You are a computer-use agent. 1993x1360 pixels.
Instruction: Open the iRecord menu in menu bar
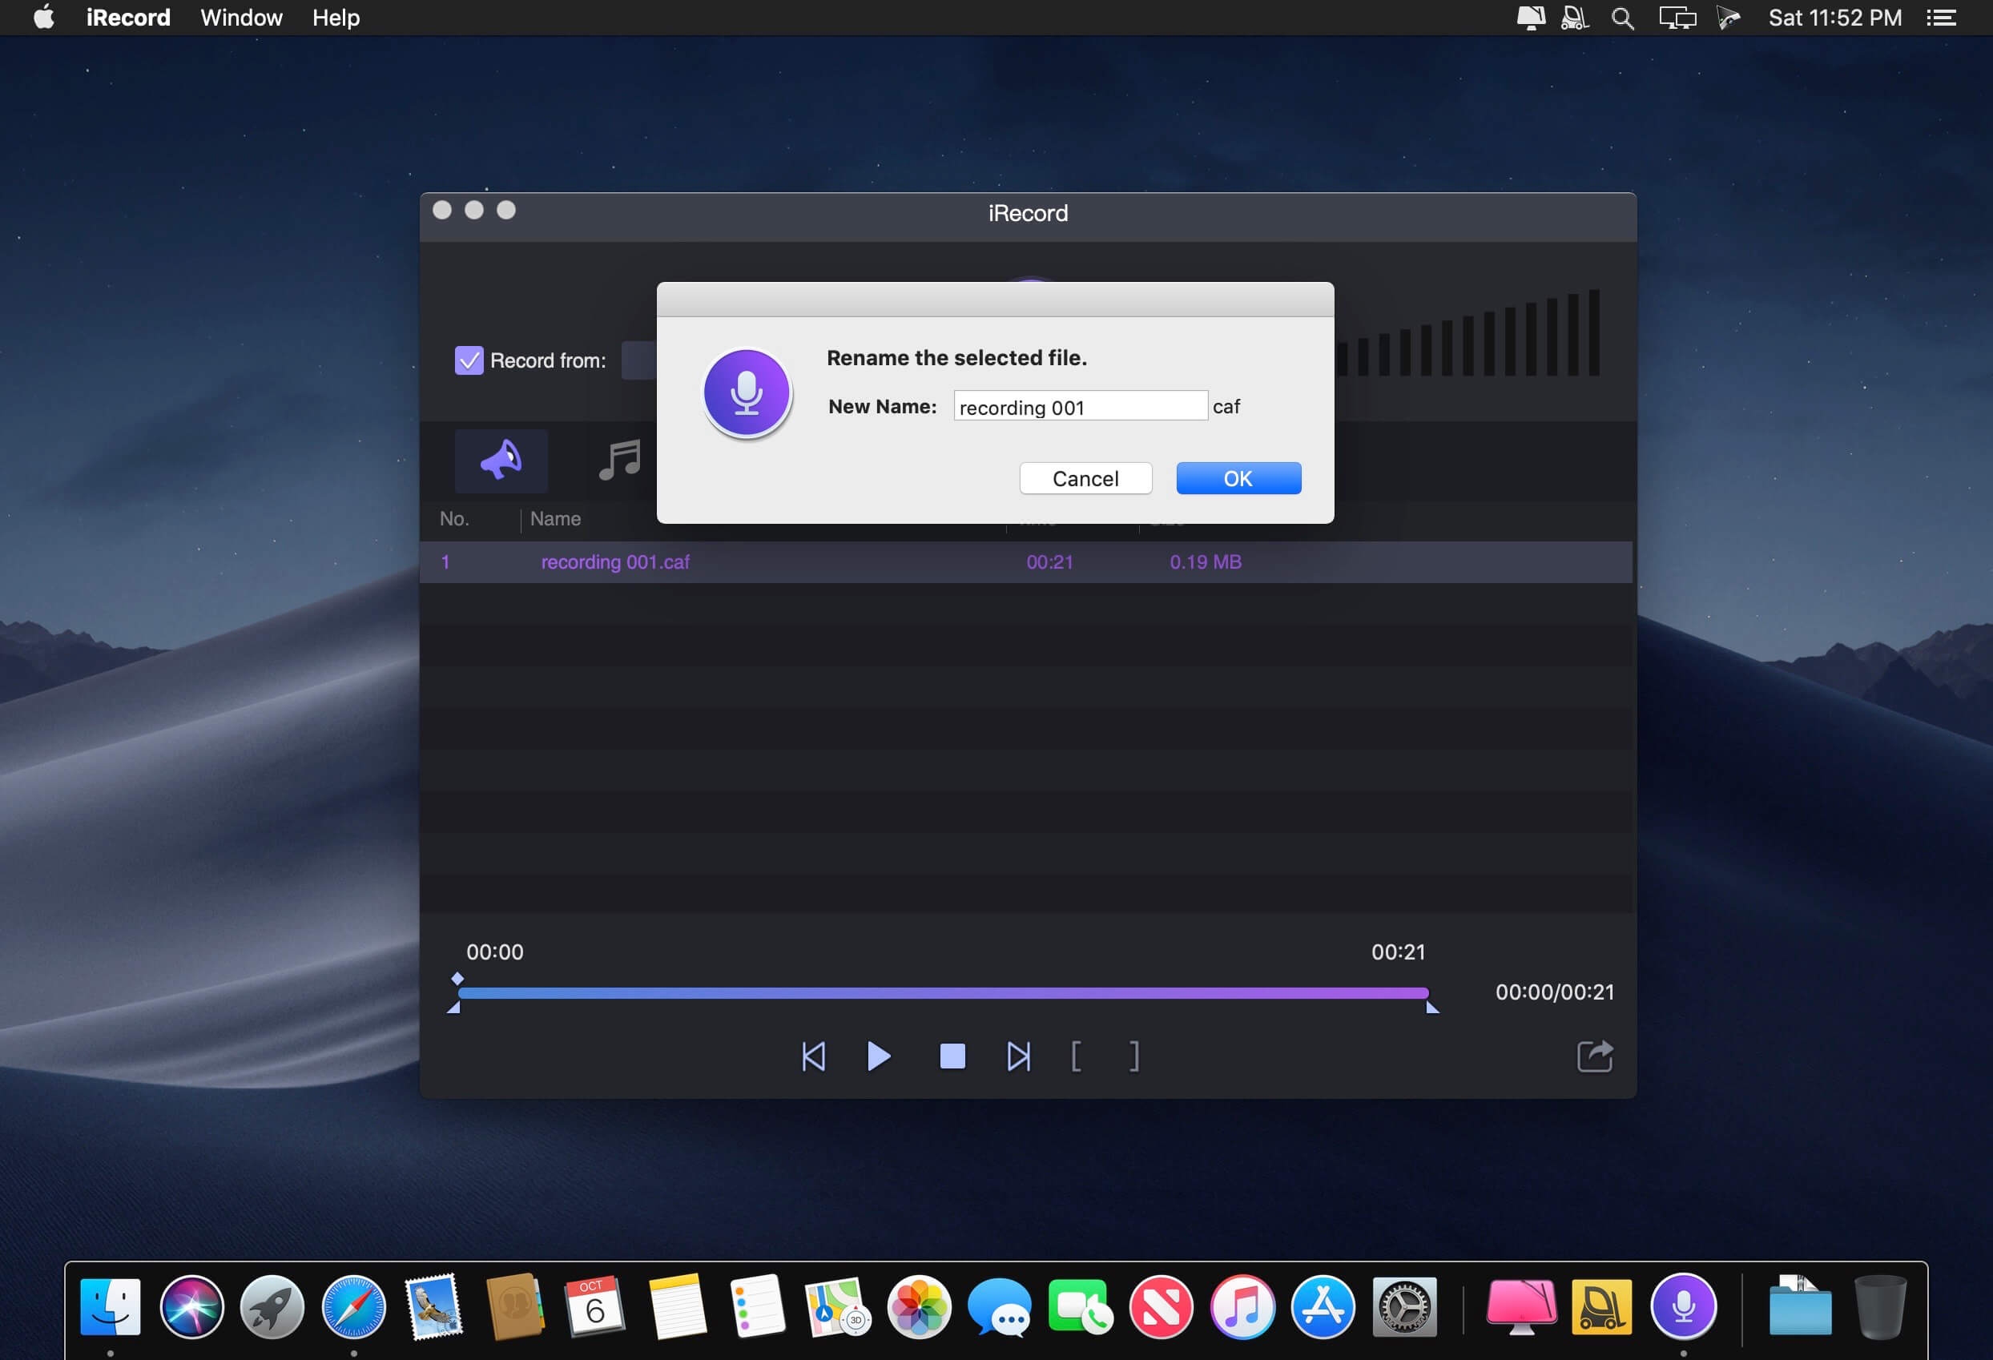coord(128,18)
